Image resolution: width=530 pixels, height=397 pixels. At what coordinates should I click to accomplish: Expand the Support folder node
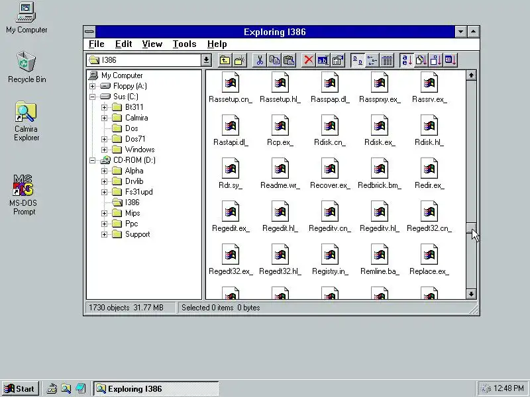pos(104,234)
